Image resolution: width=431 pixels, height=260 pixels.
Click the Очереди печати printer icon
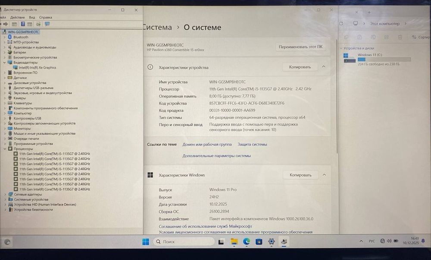(x=10, y=138)
